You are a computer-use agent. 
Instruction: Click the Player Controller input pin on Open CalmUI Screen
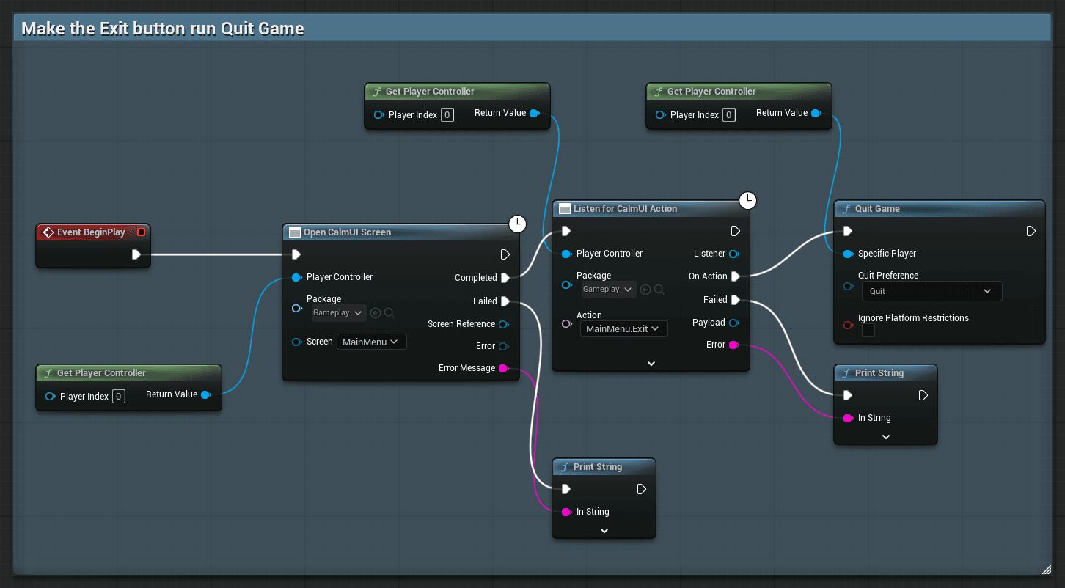[x=297, y=277]
